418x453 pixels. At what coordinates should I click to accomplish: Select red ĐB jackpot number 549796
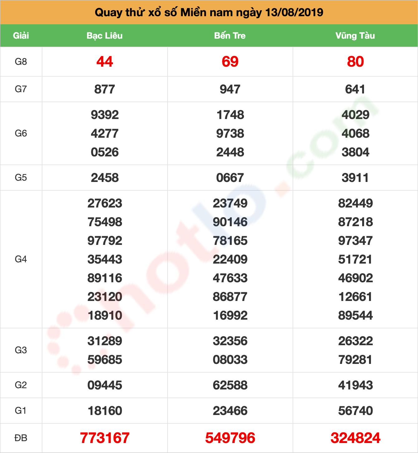pyautogui.click(x=230, y=438)
